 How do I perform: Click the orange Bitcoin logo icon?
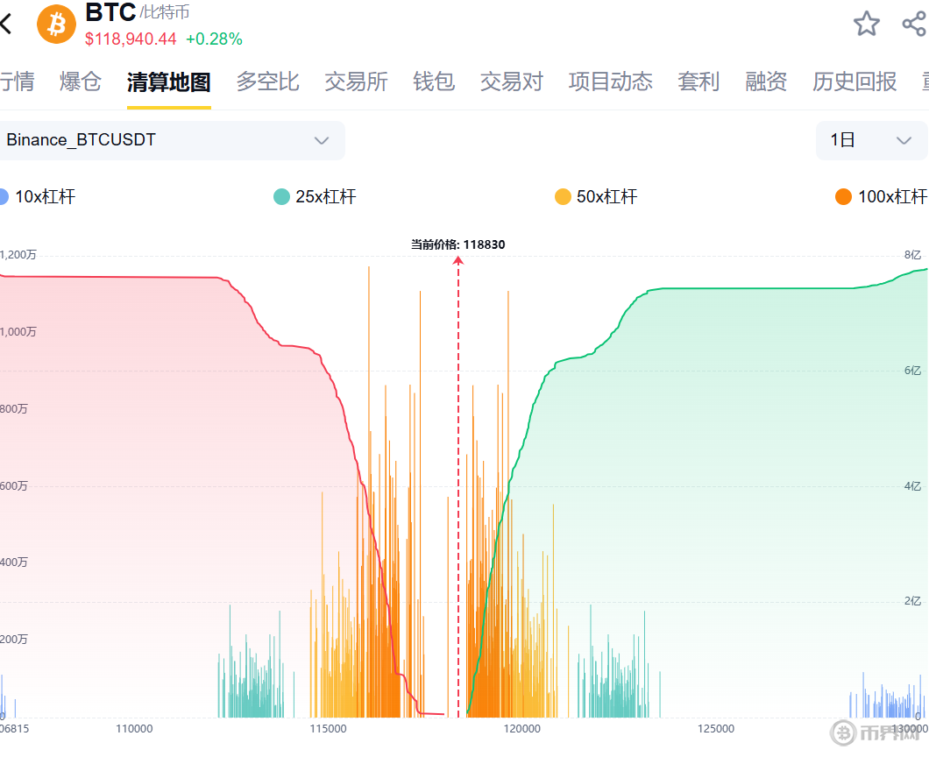57,24
